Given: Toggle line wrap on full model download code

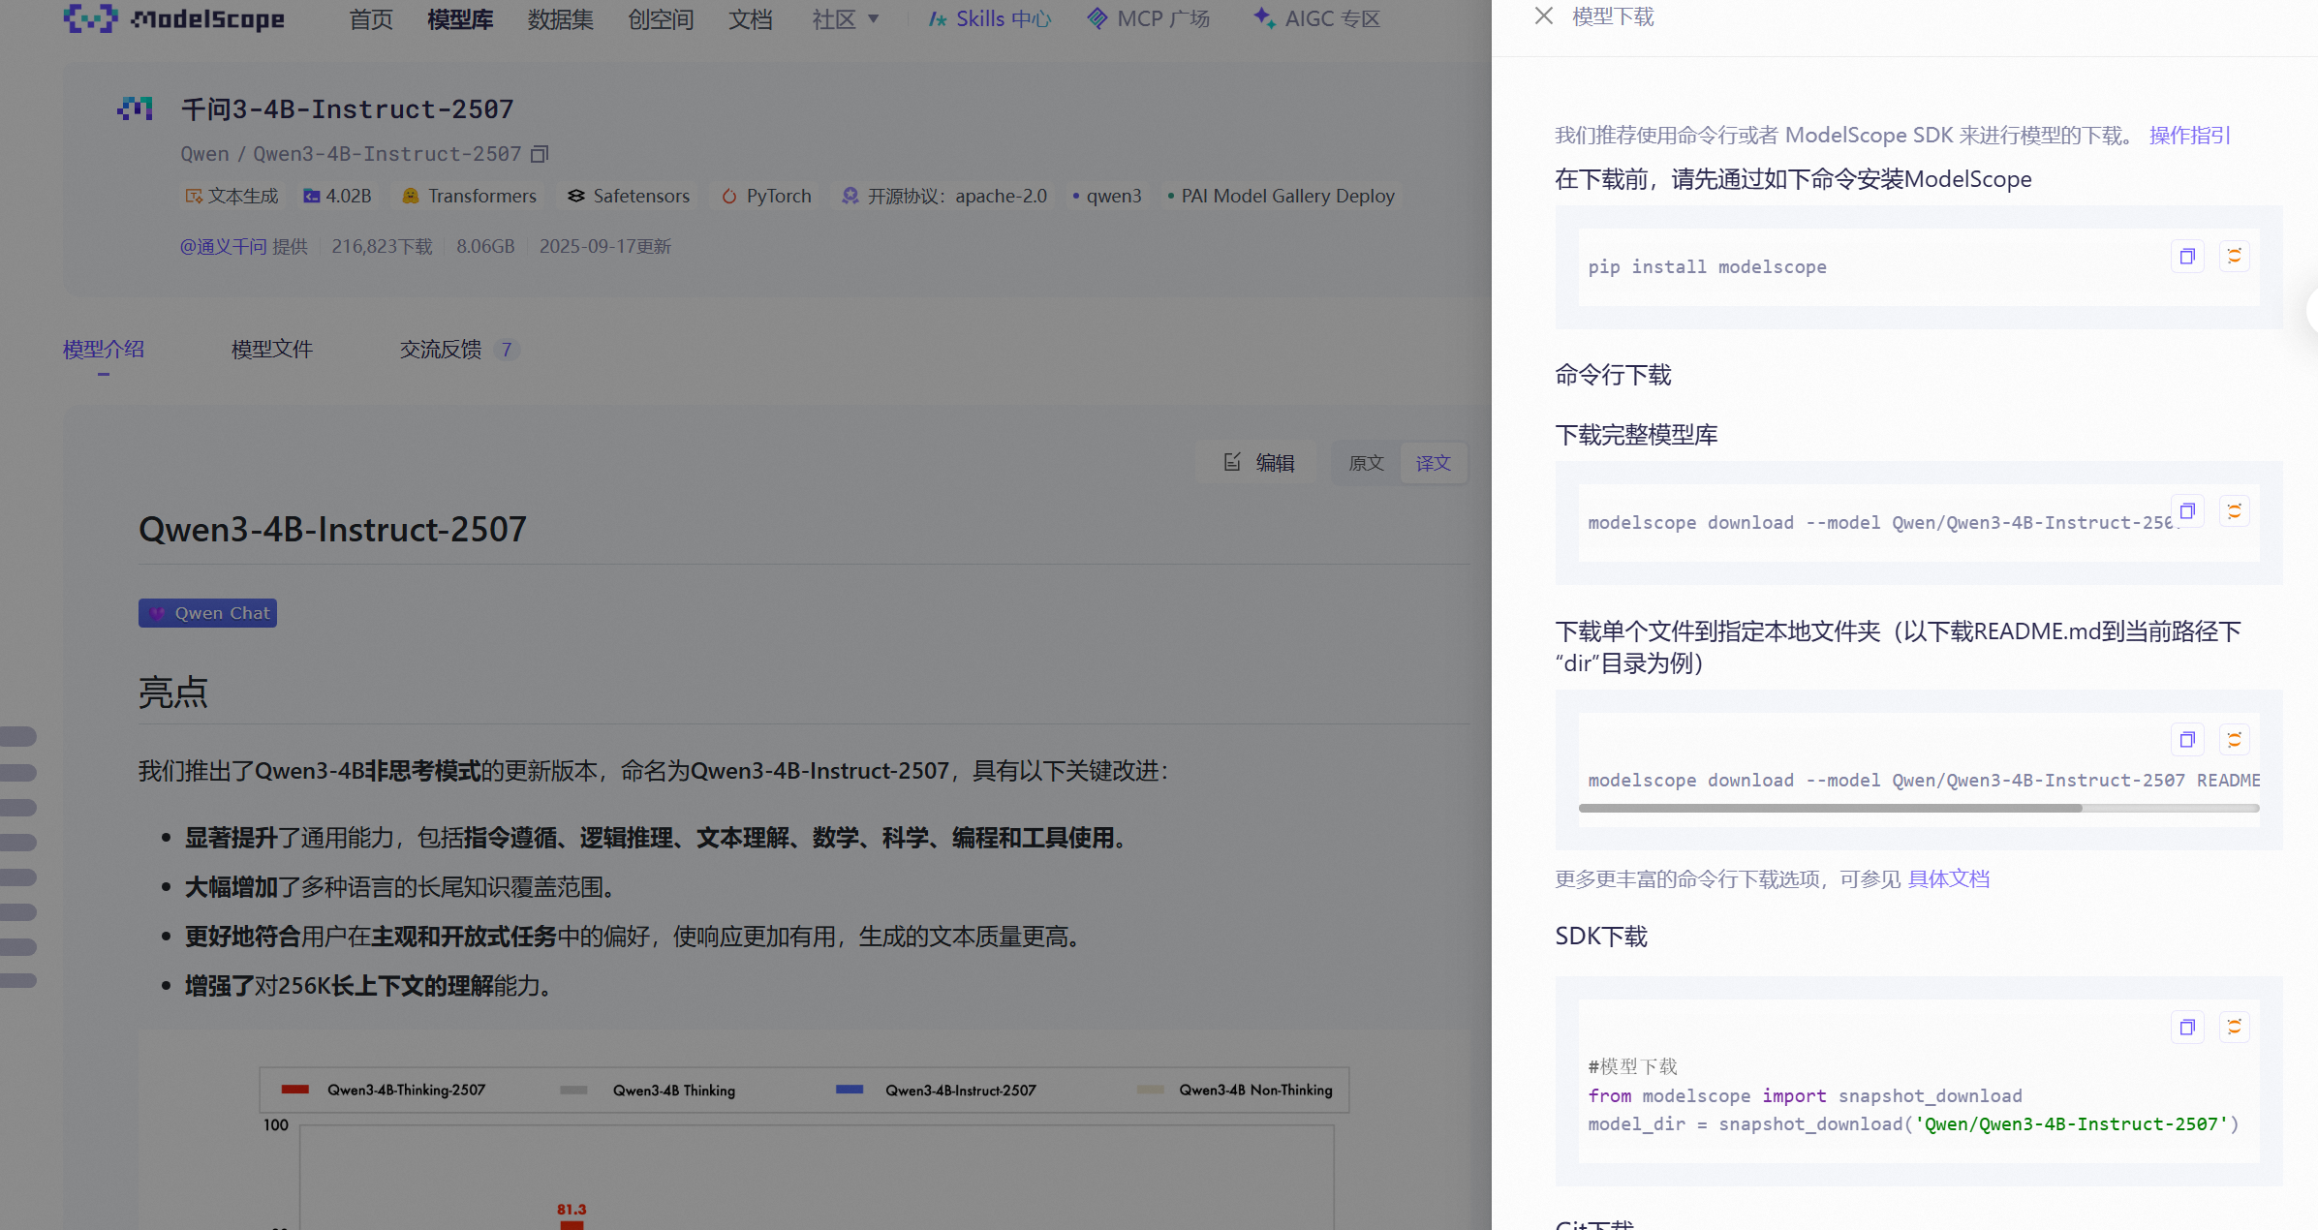Looking at the screenshot, I should click(x=2234, y=511).
